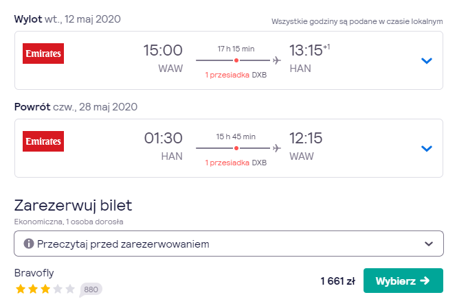Select the 15:00 WAW departure time
This screenshot has height=308, width=457.
(x=163, y=58)
